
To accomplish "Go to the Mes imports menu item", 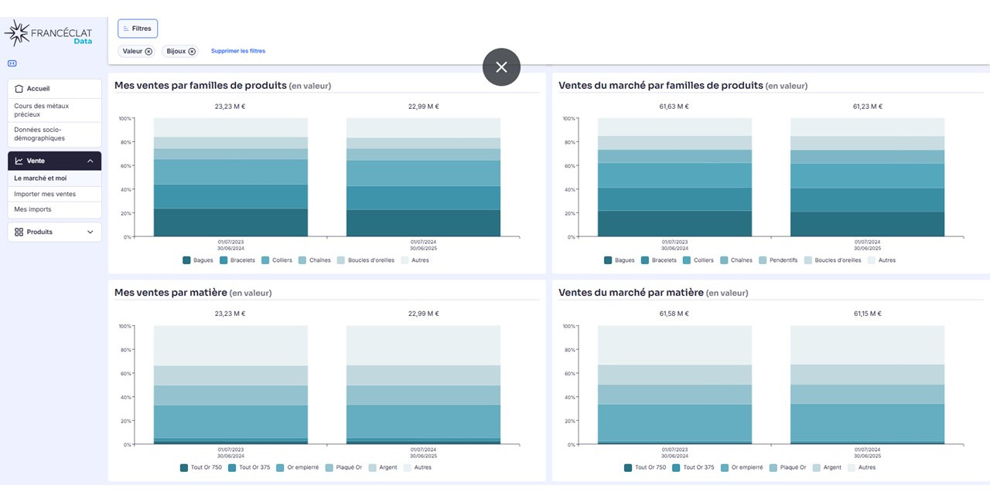I will [54, 209].
